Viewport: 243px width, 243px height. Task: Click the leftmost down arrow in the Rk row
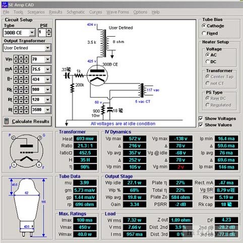(x=16, y=92)
